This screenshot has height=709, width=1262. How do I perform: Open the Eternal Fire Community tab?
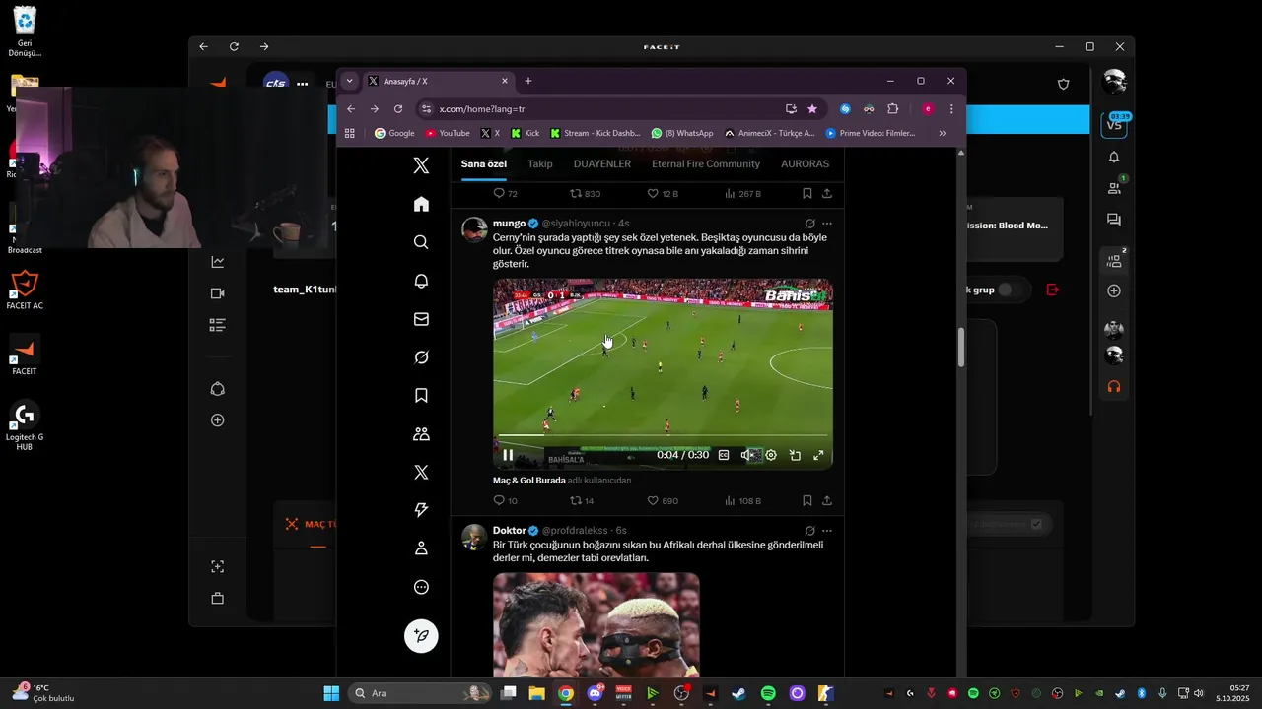[x=706, y=163]
